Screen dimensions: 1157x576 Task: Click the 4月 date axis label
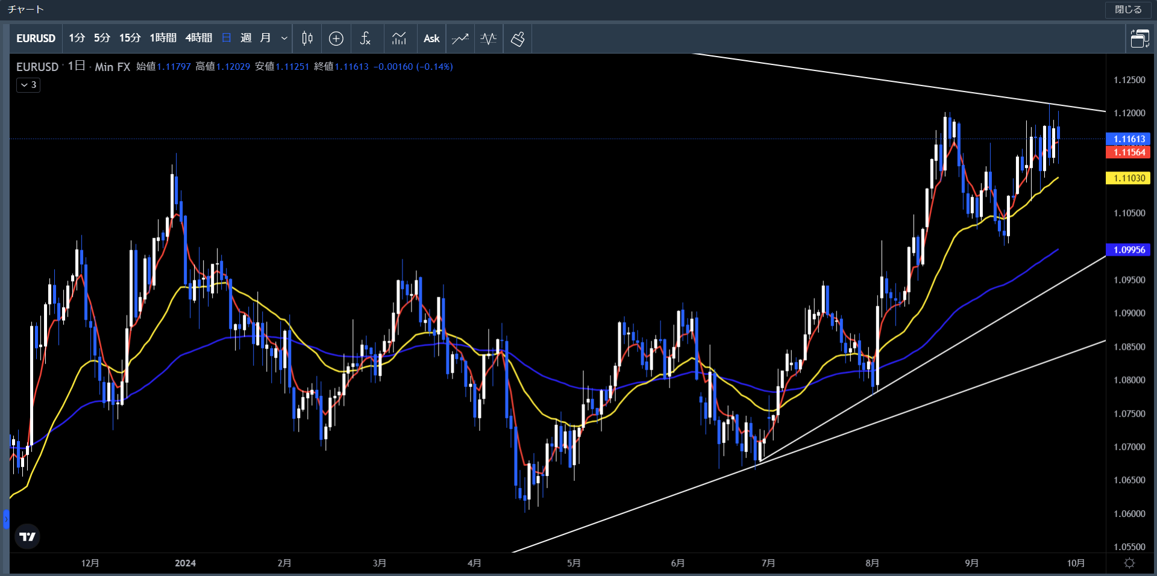(475, 563)
